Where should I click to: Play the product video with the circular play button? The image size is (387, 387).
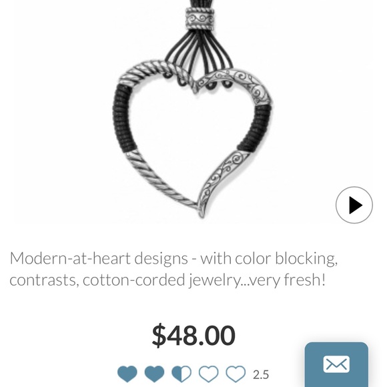pyautogui.click(x=354, y=205)
